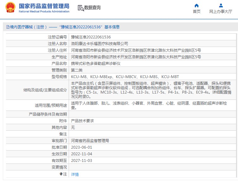Click National Medical Products Administration text
This screenshot has width=238, height=183.
coord(44,11)
